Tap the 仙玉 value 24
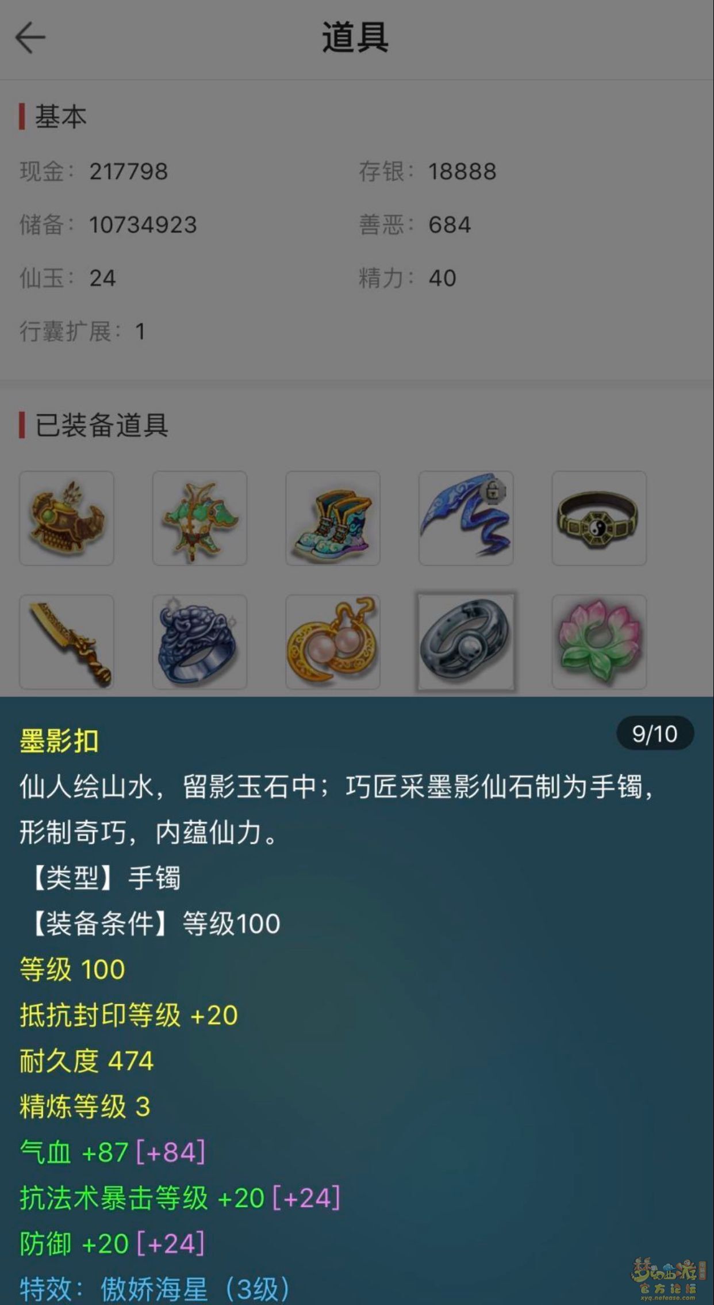The image size is (714, 1305). tap(103, 278)
